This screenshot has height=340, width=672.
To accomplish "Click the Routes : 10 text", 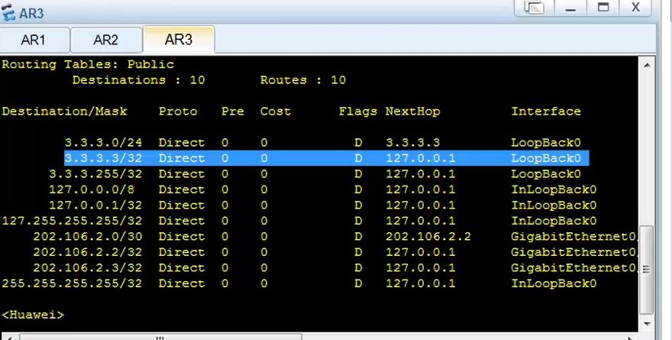I will pos(303,79).
